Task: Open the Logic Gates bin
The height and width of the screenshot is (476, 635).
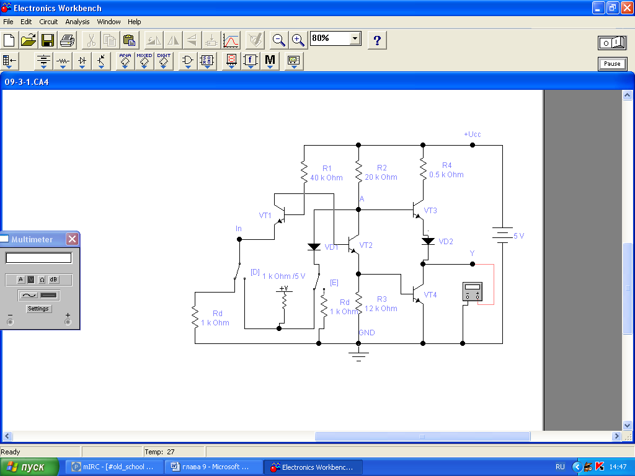Action: coord(187,61)
